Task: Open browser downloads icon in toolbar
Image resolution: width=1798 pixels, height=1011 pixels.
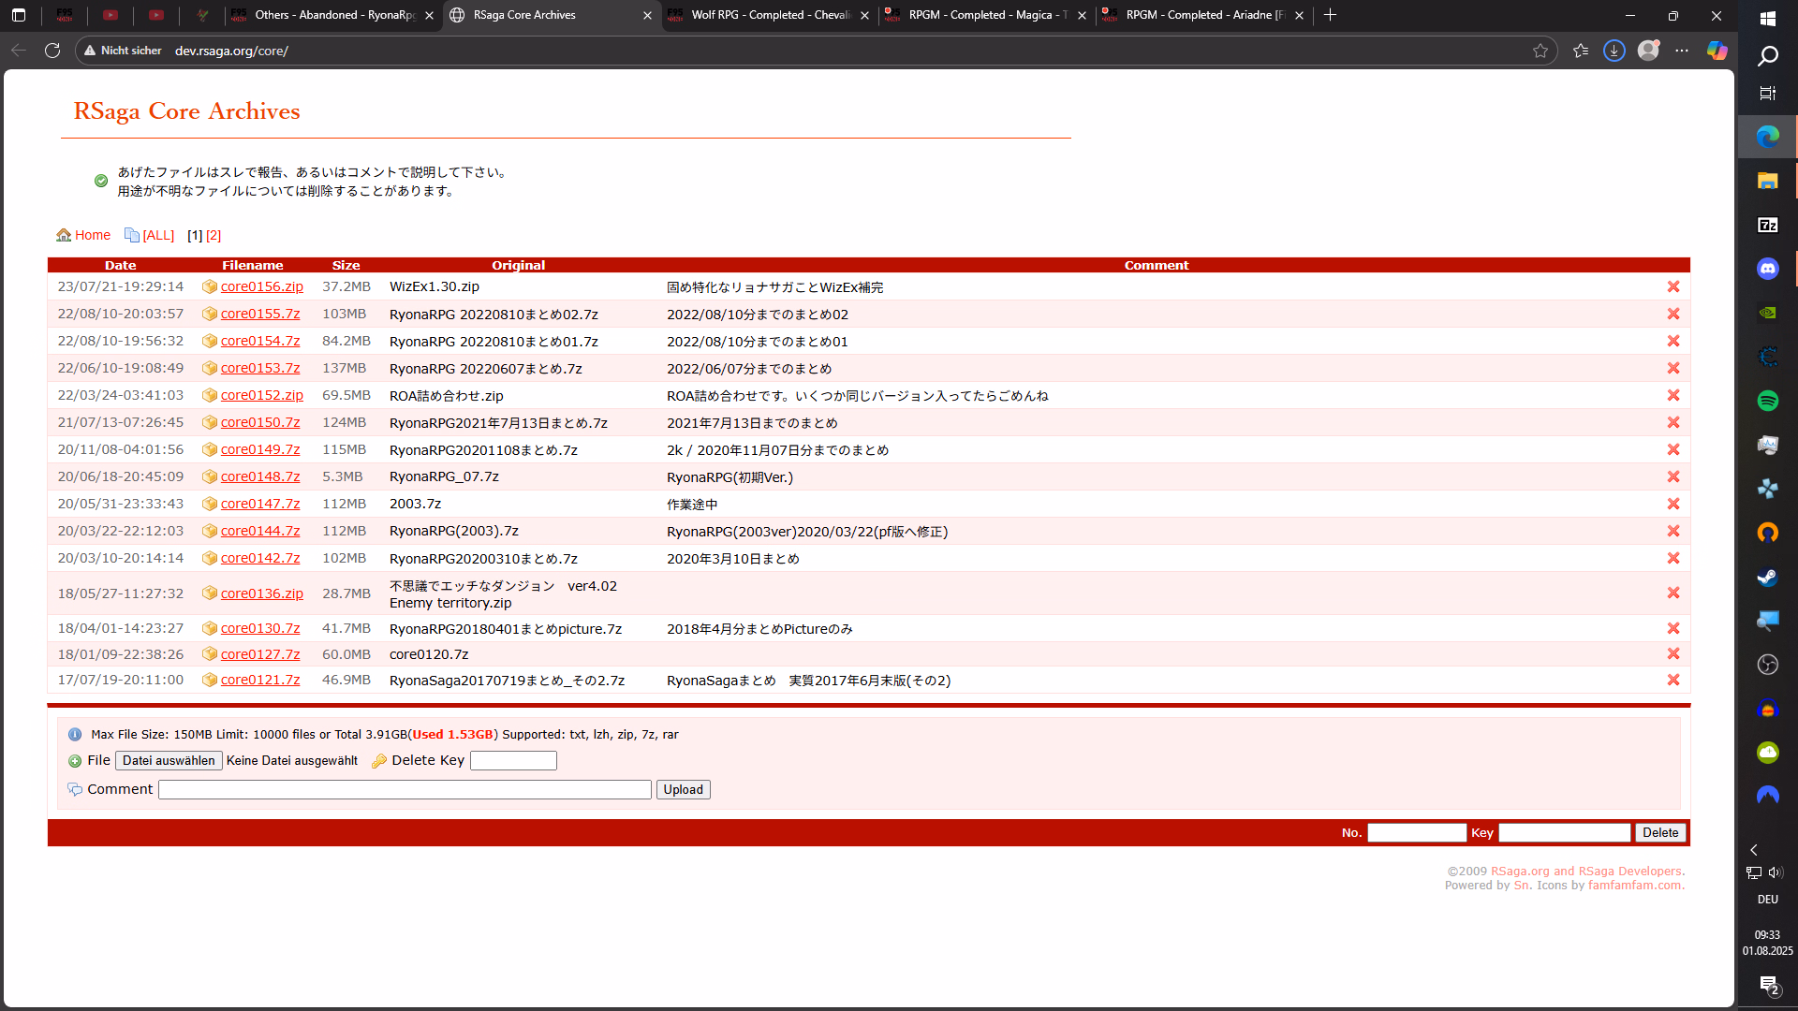Action: pos(1614,51)
